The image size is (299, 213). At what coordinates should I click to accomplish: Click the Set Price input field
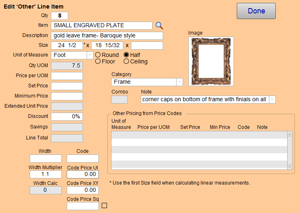click(x=67, y=86)
